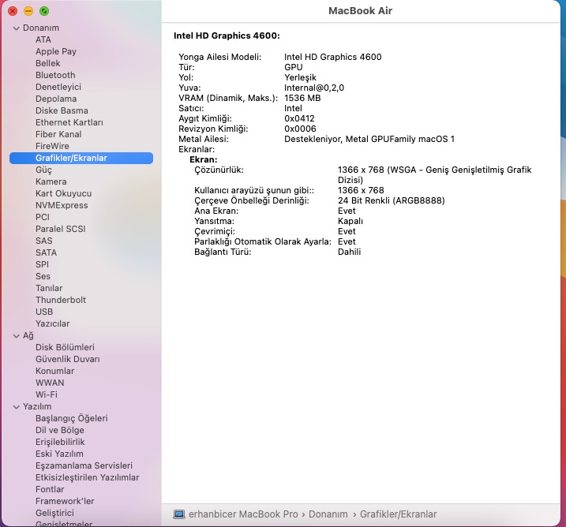
Task: Select Kamera in the sidebar
Action: 51,182
